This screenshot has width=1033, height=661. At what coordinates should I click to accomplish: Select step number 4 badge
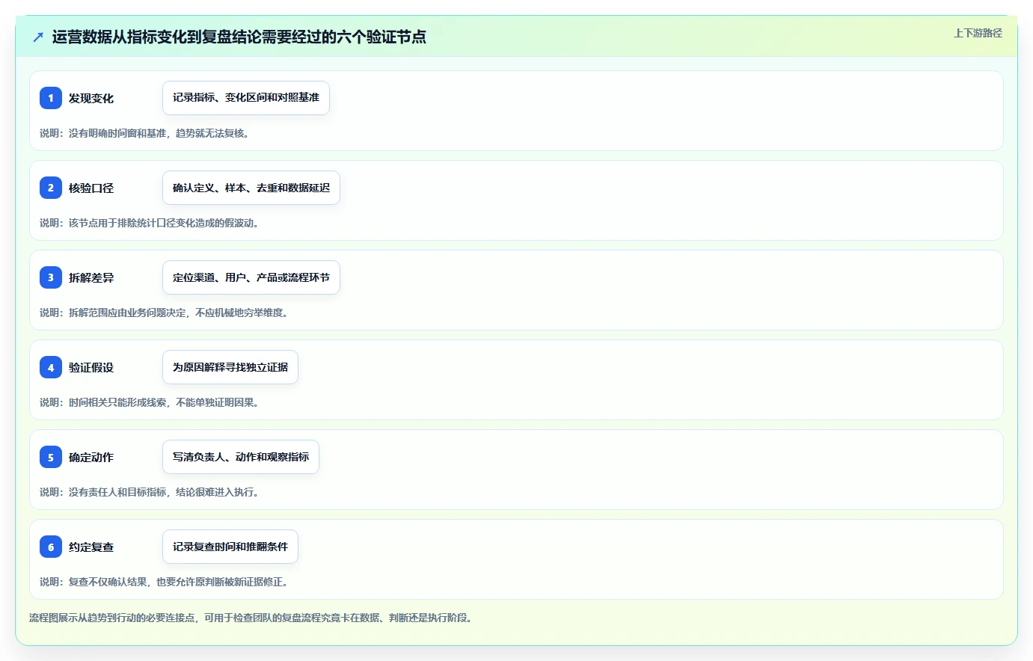(51, 367)
